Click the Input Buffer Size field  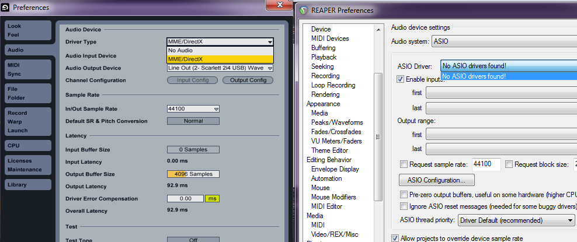point(193,149)
